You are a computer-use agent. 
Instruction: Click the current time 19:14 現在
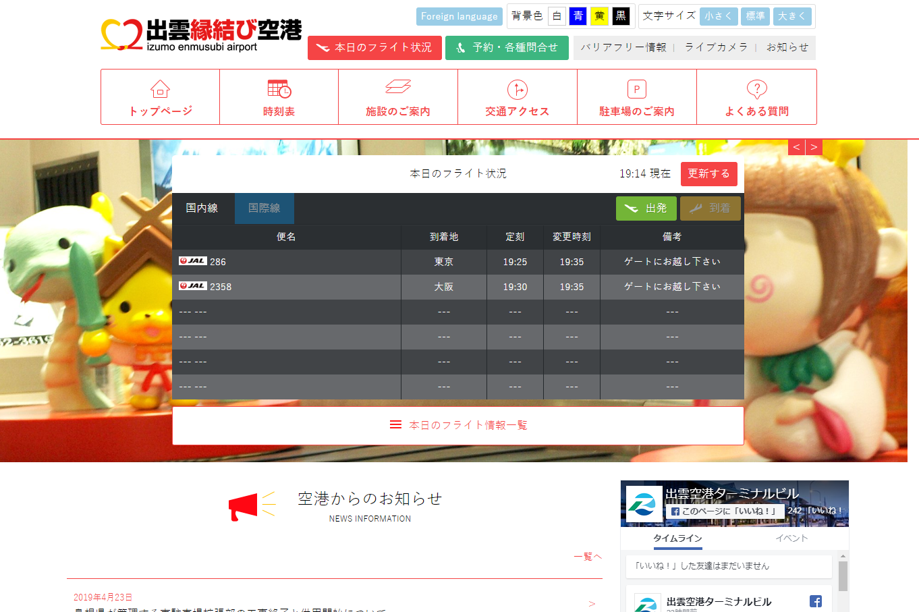click(x=645, y=173)
